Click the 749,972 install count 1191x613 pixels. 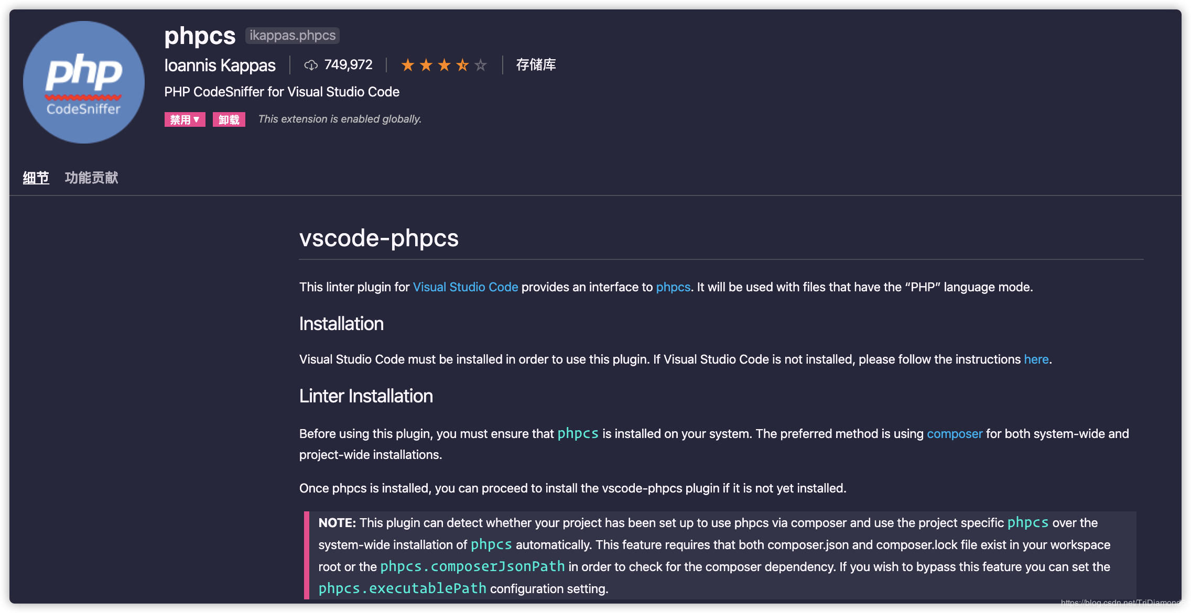tap(349, 64)
